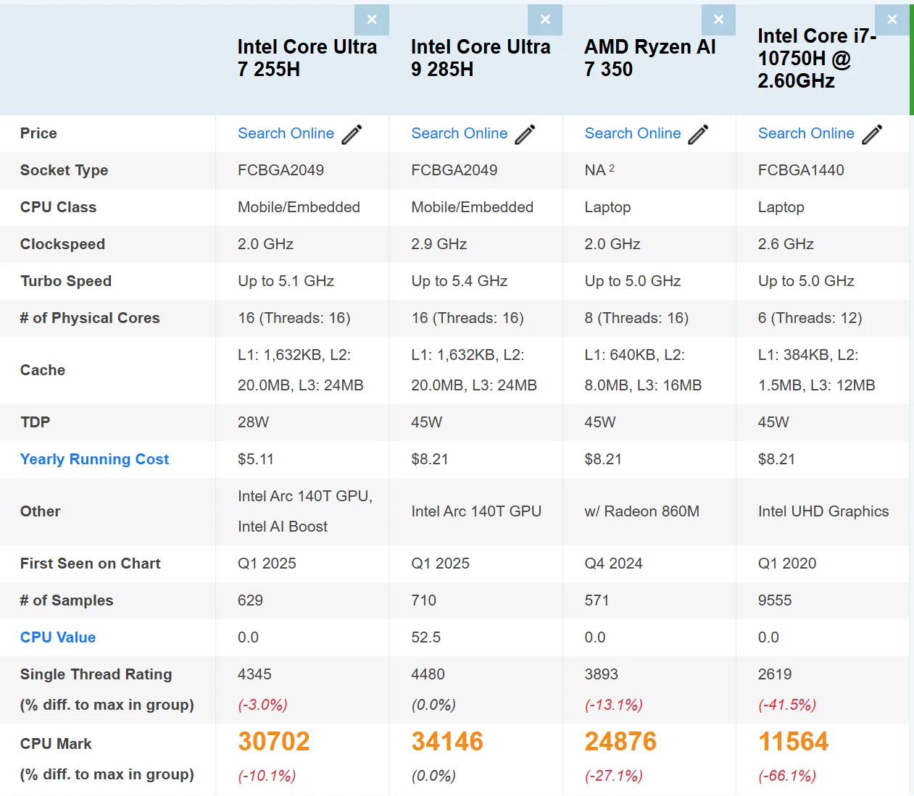This screenshot has width=914, height=796.
Task: Click the Intel Core i7-10750H heading
Action: click(816, 58)
